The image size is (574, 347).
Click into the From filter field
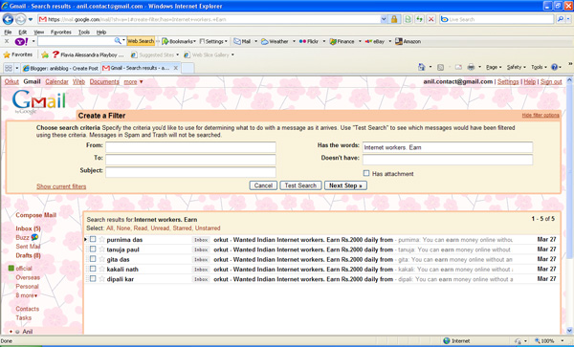(190, 147)
